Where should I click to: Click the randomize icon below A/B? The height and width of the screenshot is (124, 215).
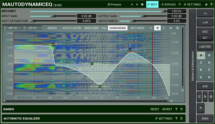tap(199, 96)
